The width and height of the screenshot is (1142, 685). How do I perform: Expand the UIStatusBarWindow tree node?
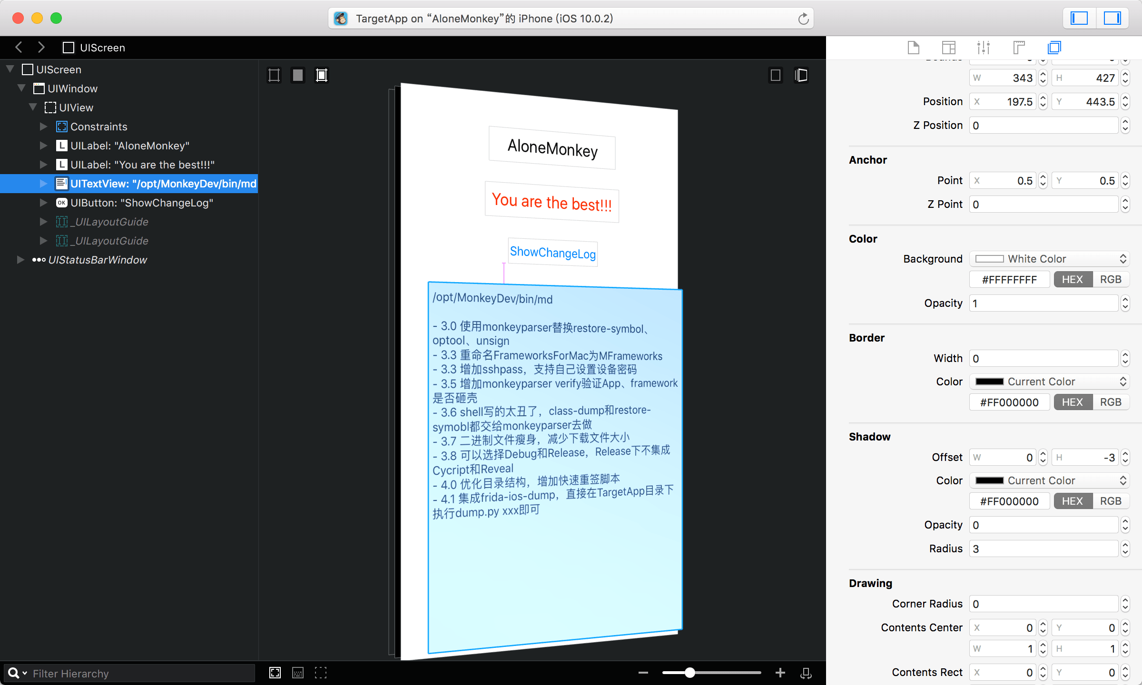[x=20, y=260]
